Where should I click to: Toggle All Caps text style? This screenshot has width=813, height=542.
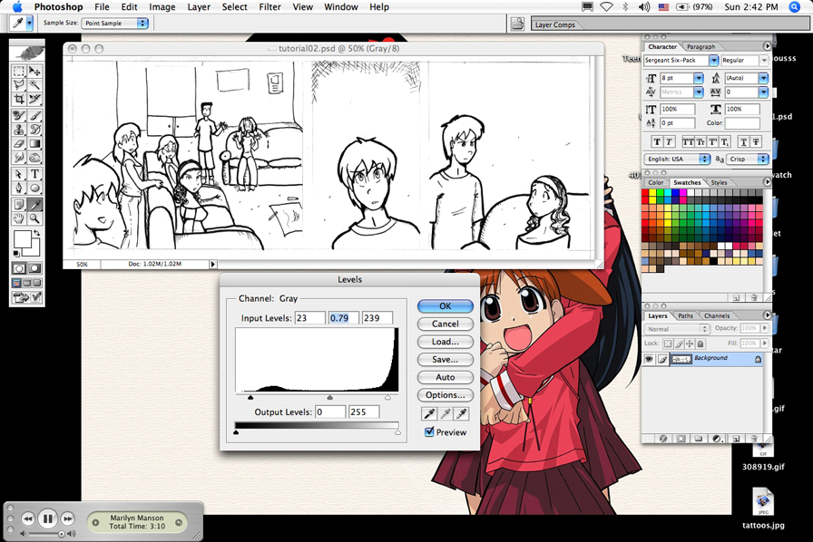click(688, 142)
